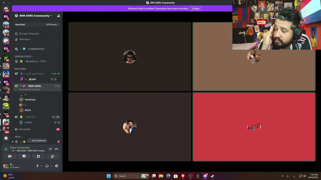The height and width of the screenshot is (180, 321).
Task: Share your screen button
Action: point(24,156)
